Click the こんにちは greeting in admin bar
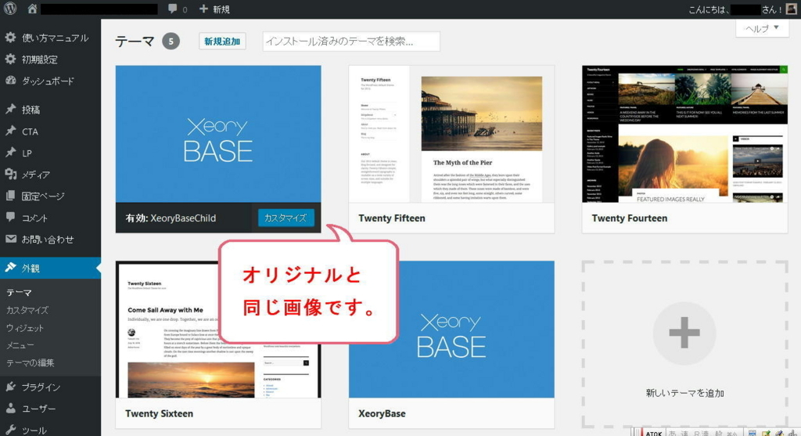Viewport: 801px width, 436px height. (735, 9)
